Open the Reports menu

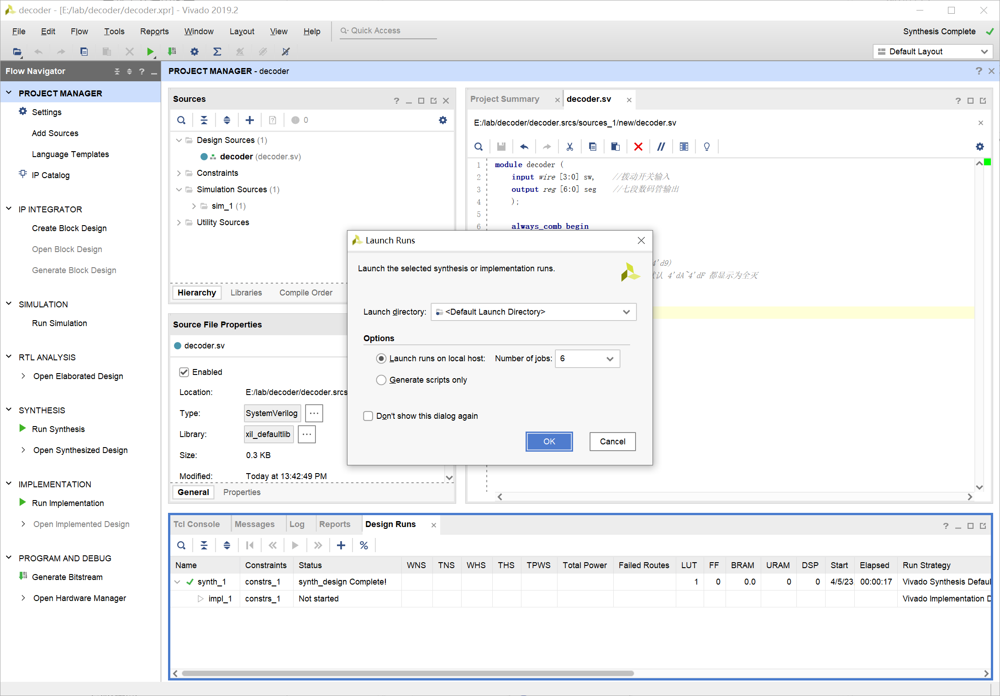coord(154,31)
